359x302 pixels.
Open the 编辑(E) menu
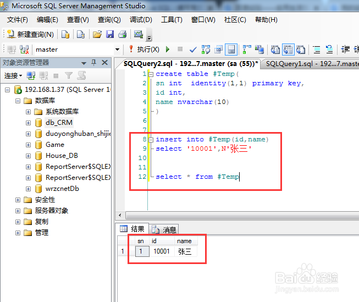[47, 20]
